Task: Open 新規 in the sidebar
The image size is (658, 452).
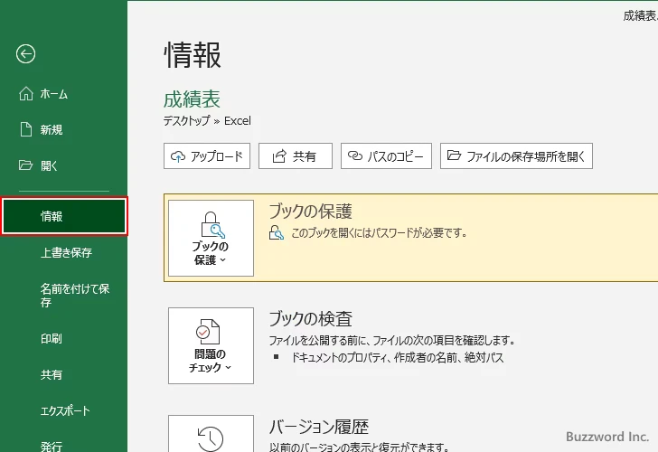Action: [52, 129]
